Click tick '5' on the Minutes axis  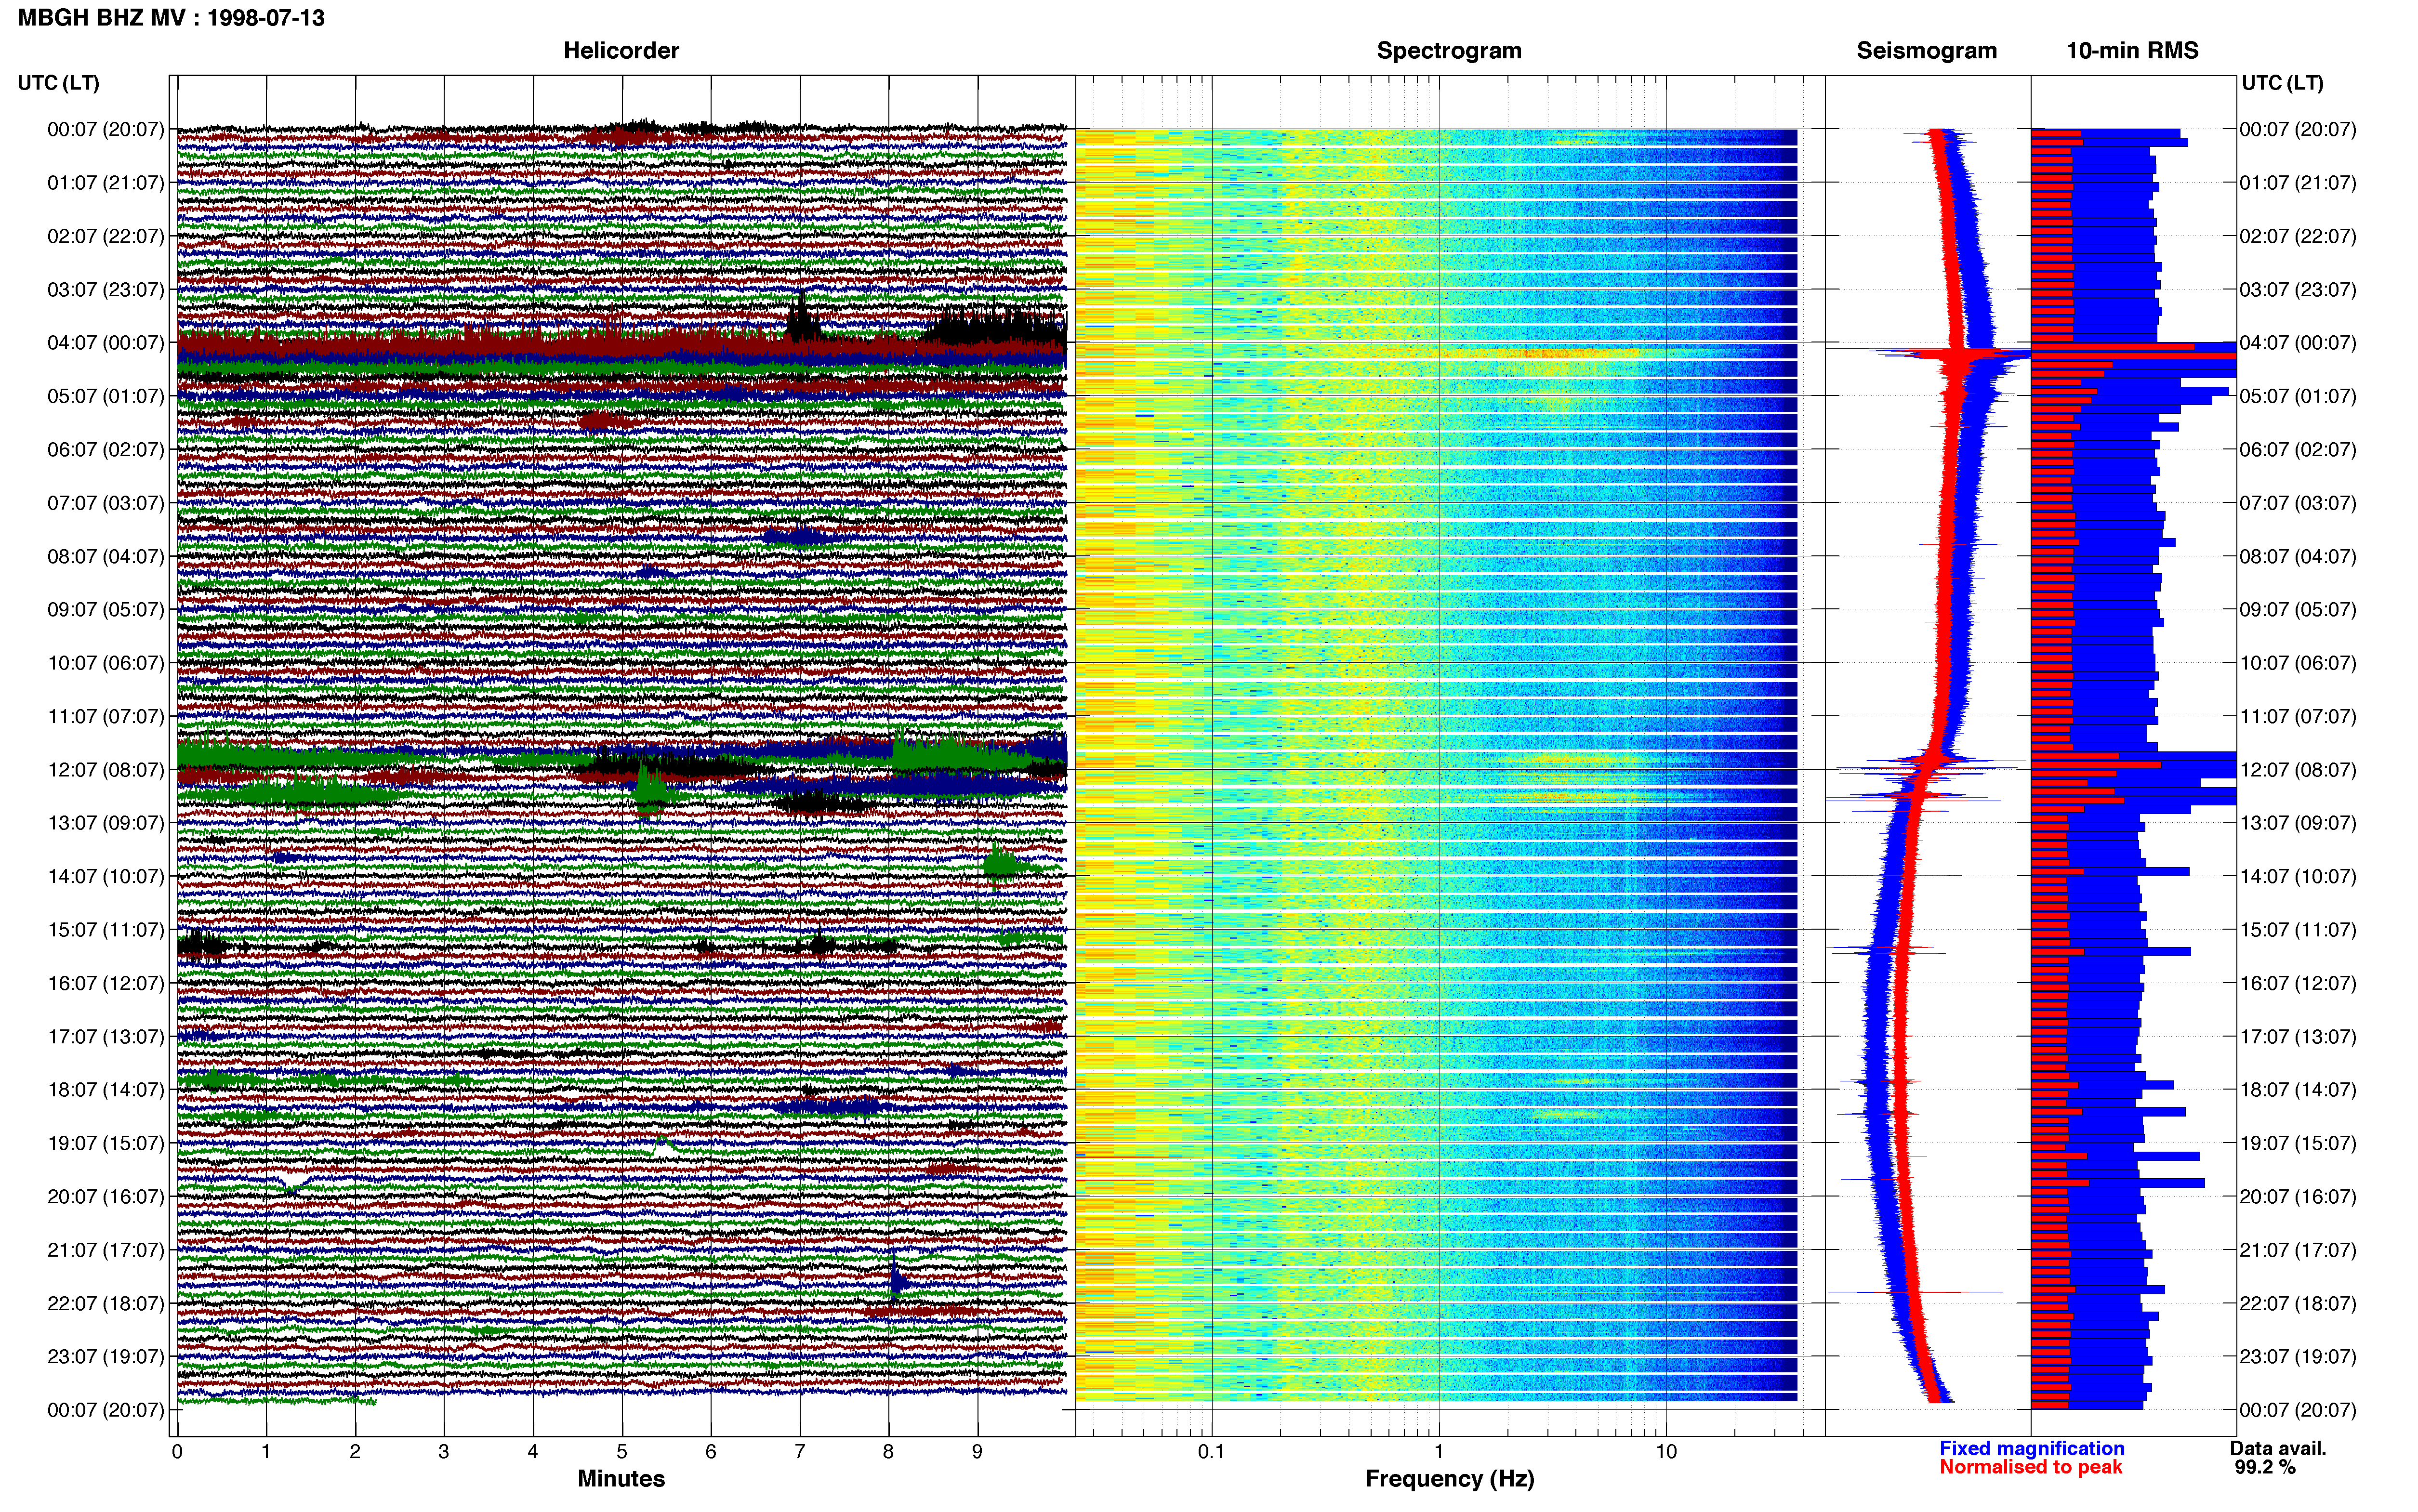click(x=622, y=1452)
